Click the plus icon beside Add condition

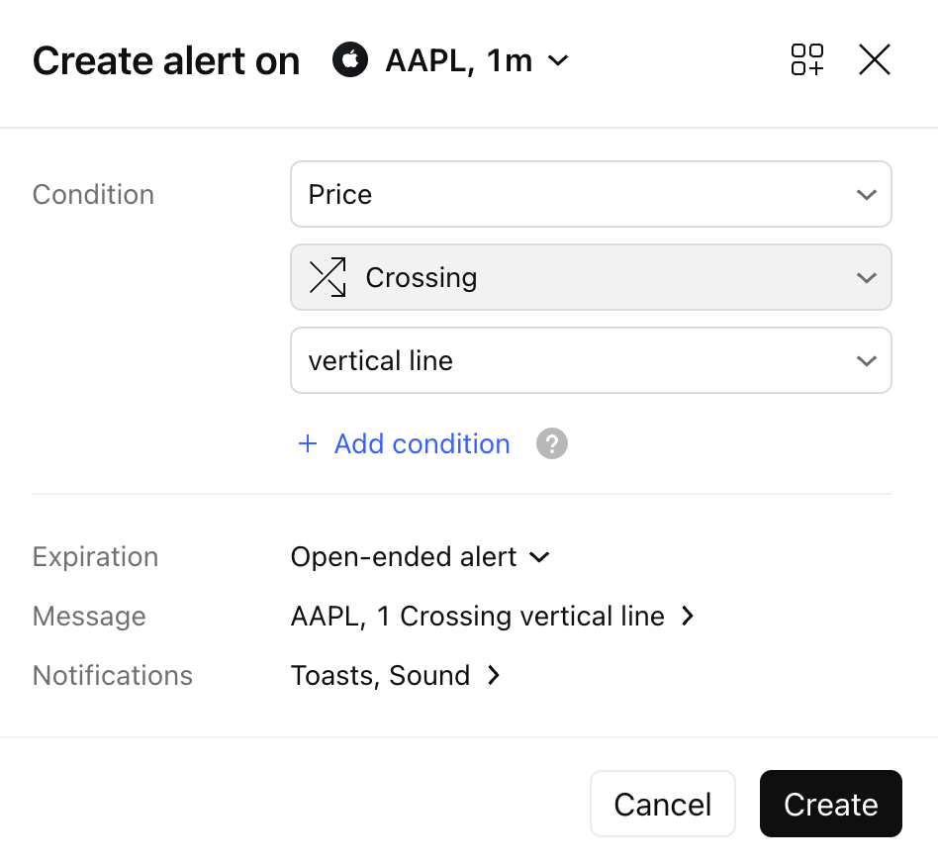click(x=308, y=444)
